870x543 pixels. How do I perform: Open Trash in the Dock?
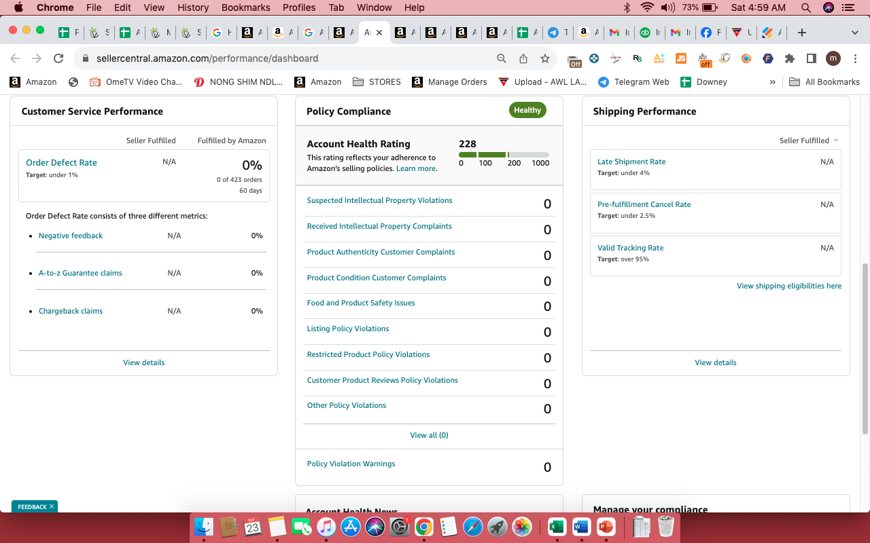(665, 527)
